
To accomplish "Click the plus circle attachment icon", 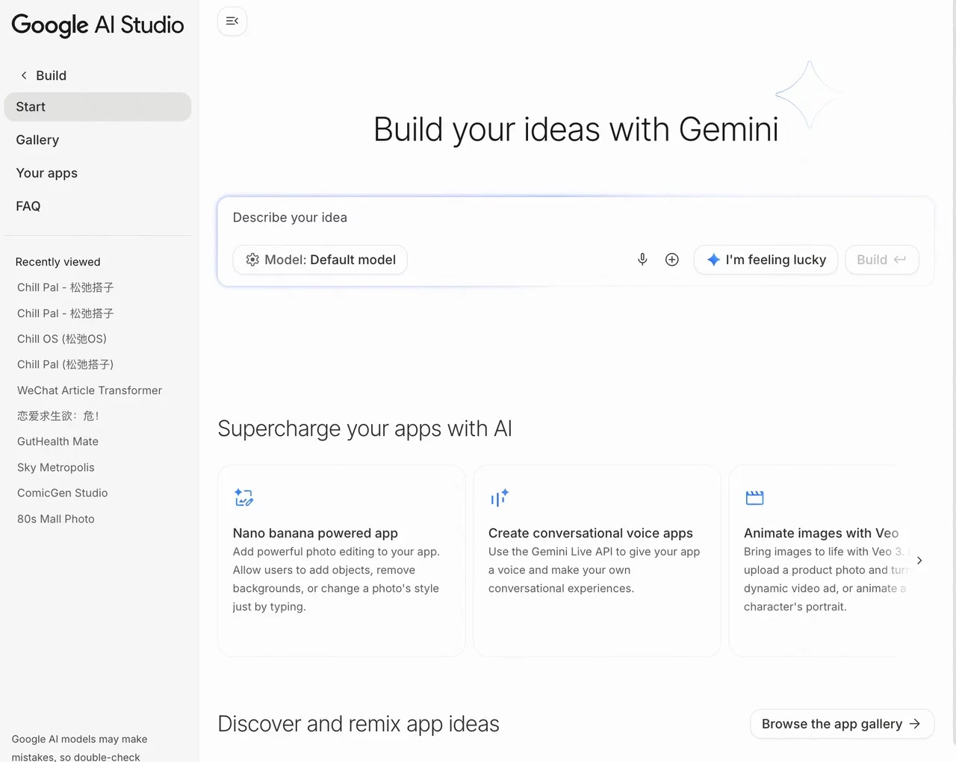I will click(x=672, y=260).
